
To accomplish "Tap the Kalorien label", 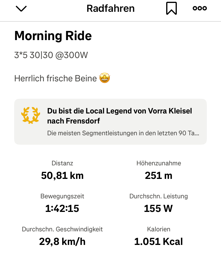I will tap(159, 229).
